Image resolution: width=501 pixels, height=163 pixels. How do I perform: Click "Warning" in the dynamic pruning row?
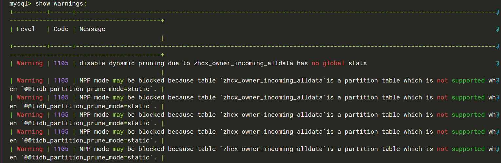(29, 63)
